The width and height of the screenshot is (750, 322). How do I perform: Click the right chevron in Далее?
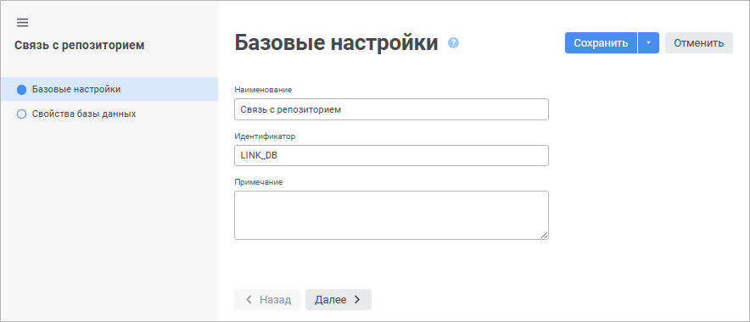(357, 300)
